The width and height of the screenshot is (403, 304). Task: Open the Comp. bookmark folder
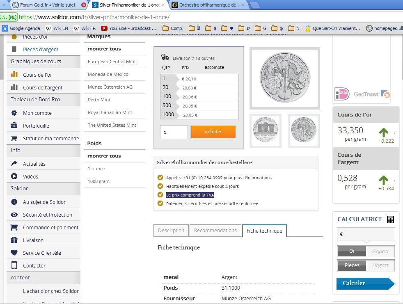[173, 28]
